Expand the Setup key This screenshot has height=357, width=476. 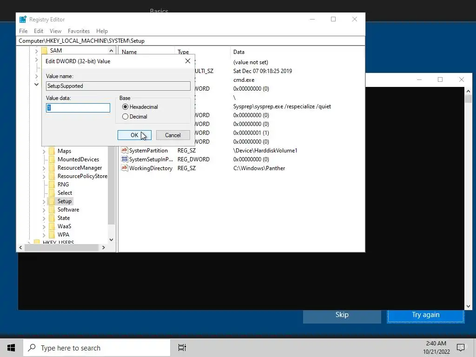pos(44,201)
